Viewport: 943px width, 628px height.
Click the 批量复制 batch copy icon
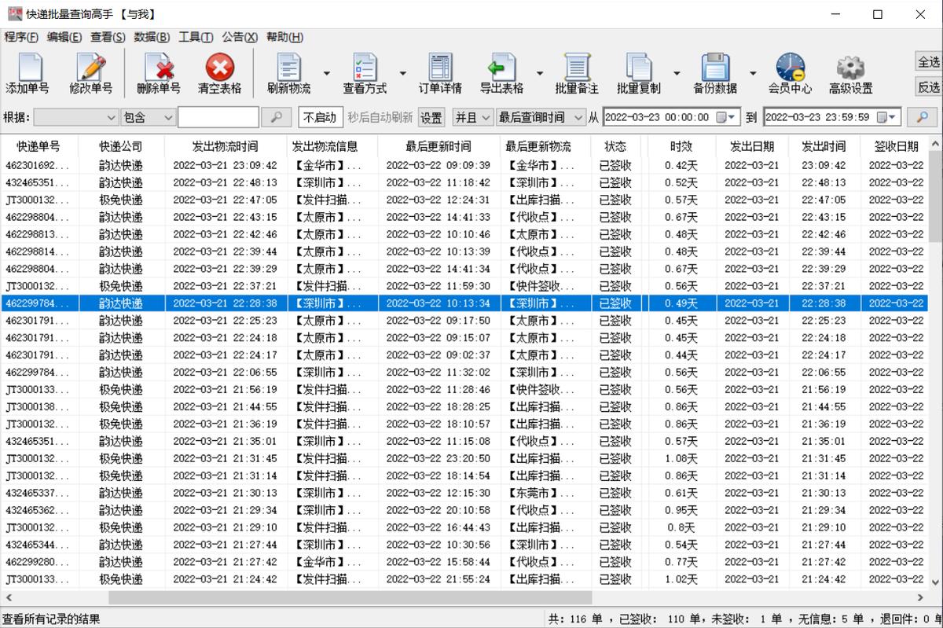(x=638, y=73)
